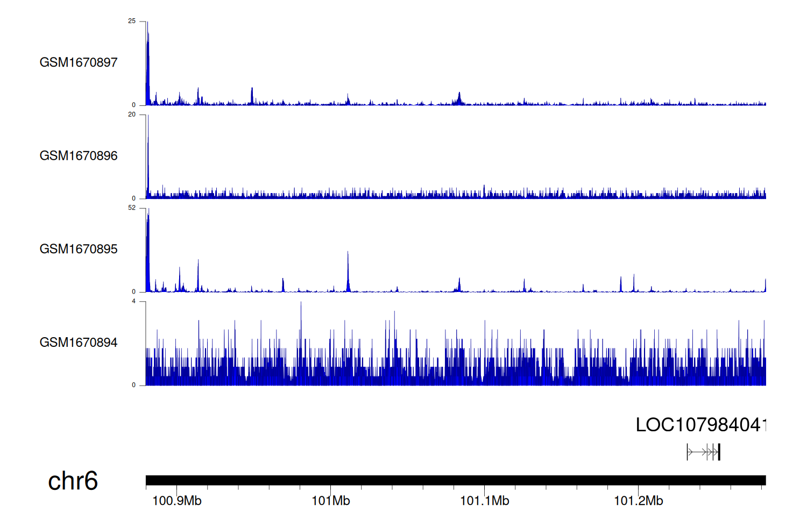Viewport: 807px width, 527px height.
Task: Click the GSM1670897 track label
Action: 79,62
